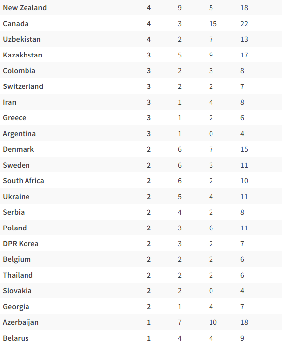The width and height of the screenshot is (292, 342).
Task: Click the Colombia country name
Action: (19, 71)
